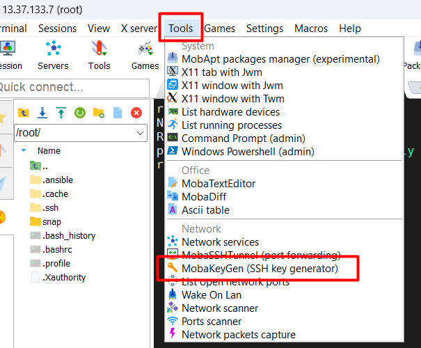421x348 pixels.
Task: Select the .bashrc file
Action: [x=51, y=250]
